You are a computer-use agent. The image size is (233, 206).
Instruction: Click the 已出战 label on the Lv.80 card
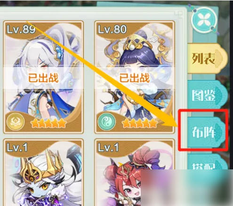coord(135,78)
